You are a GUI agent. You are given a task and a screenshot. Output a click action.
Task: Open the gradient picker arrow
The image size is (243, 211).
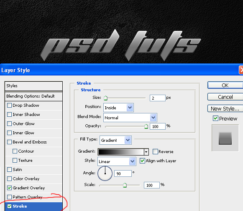pos(146,152)
